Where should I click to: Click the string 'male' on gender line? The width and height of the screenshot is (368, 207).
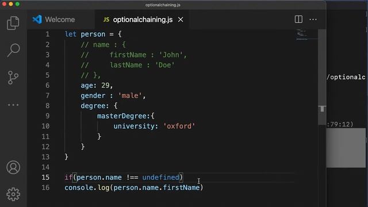point(130,96)
